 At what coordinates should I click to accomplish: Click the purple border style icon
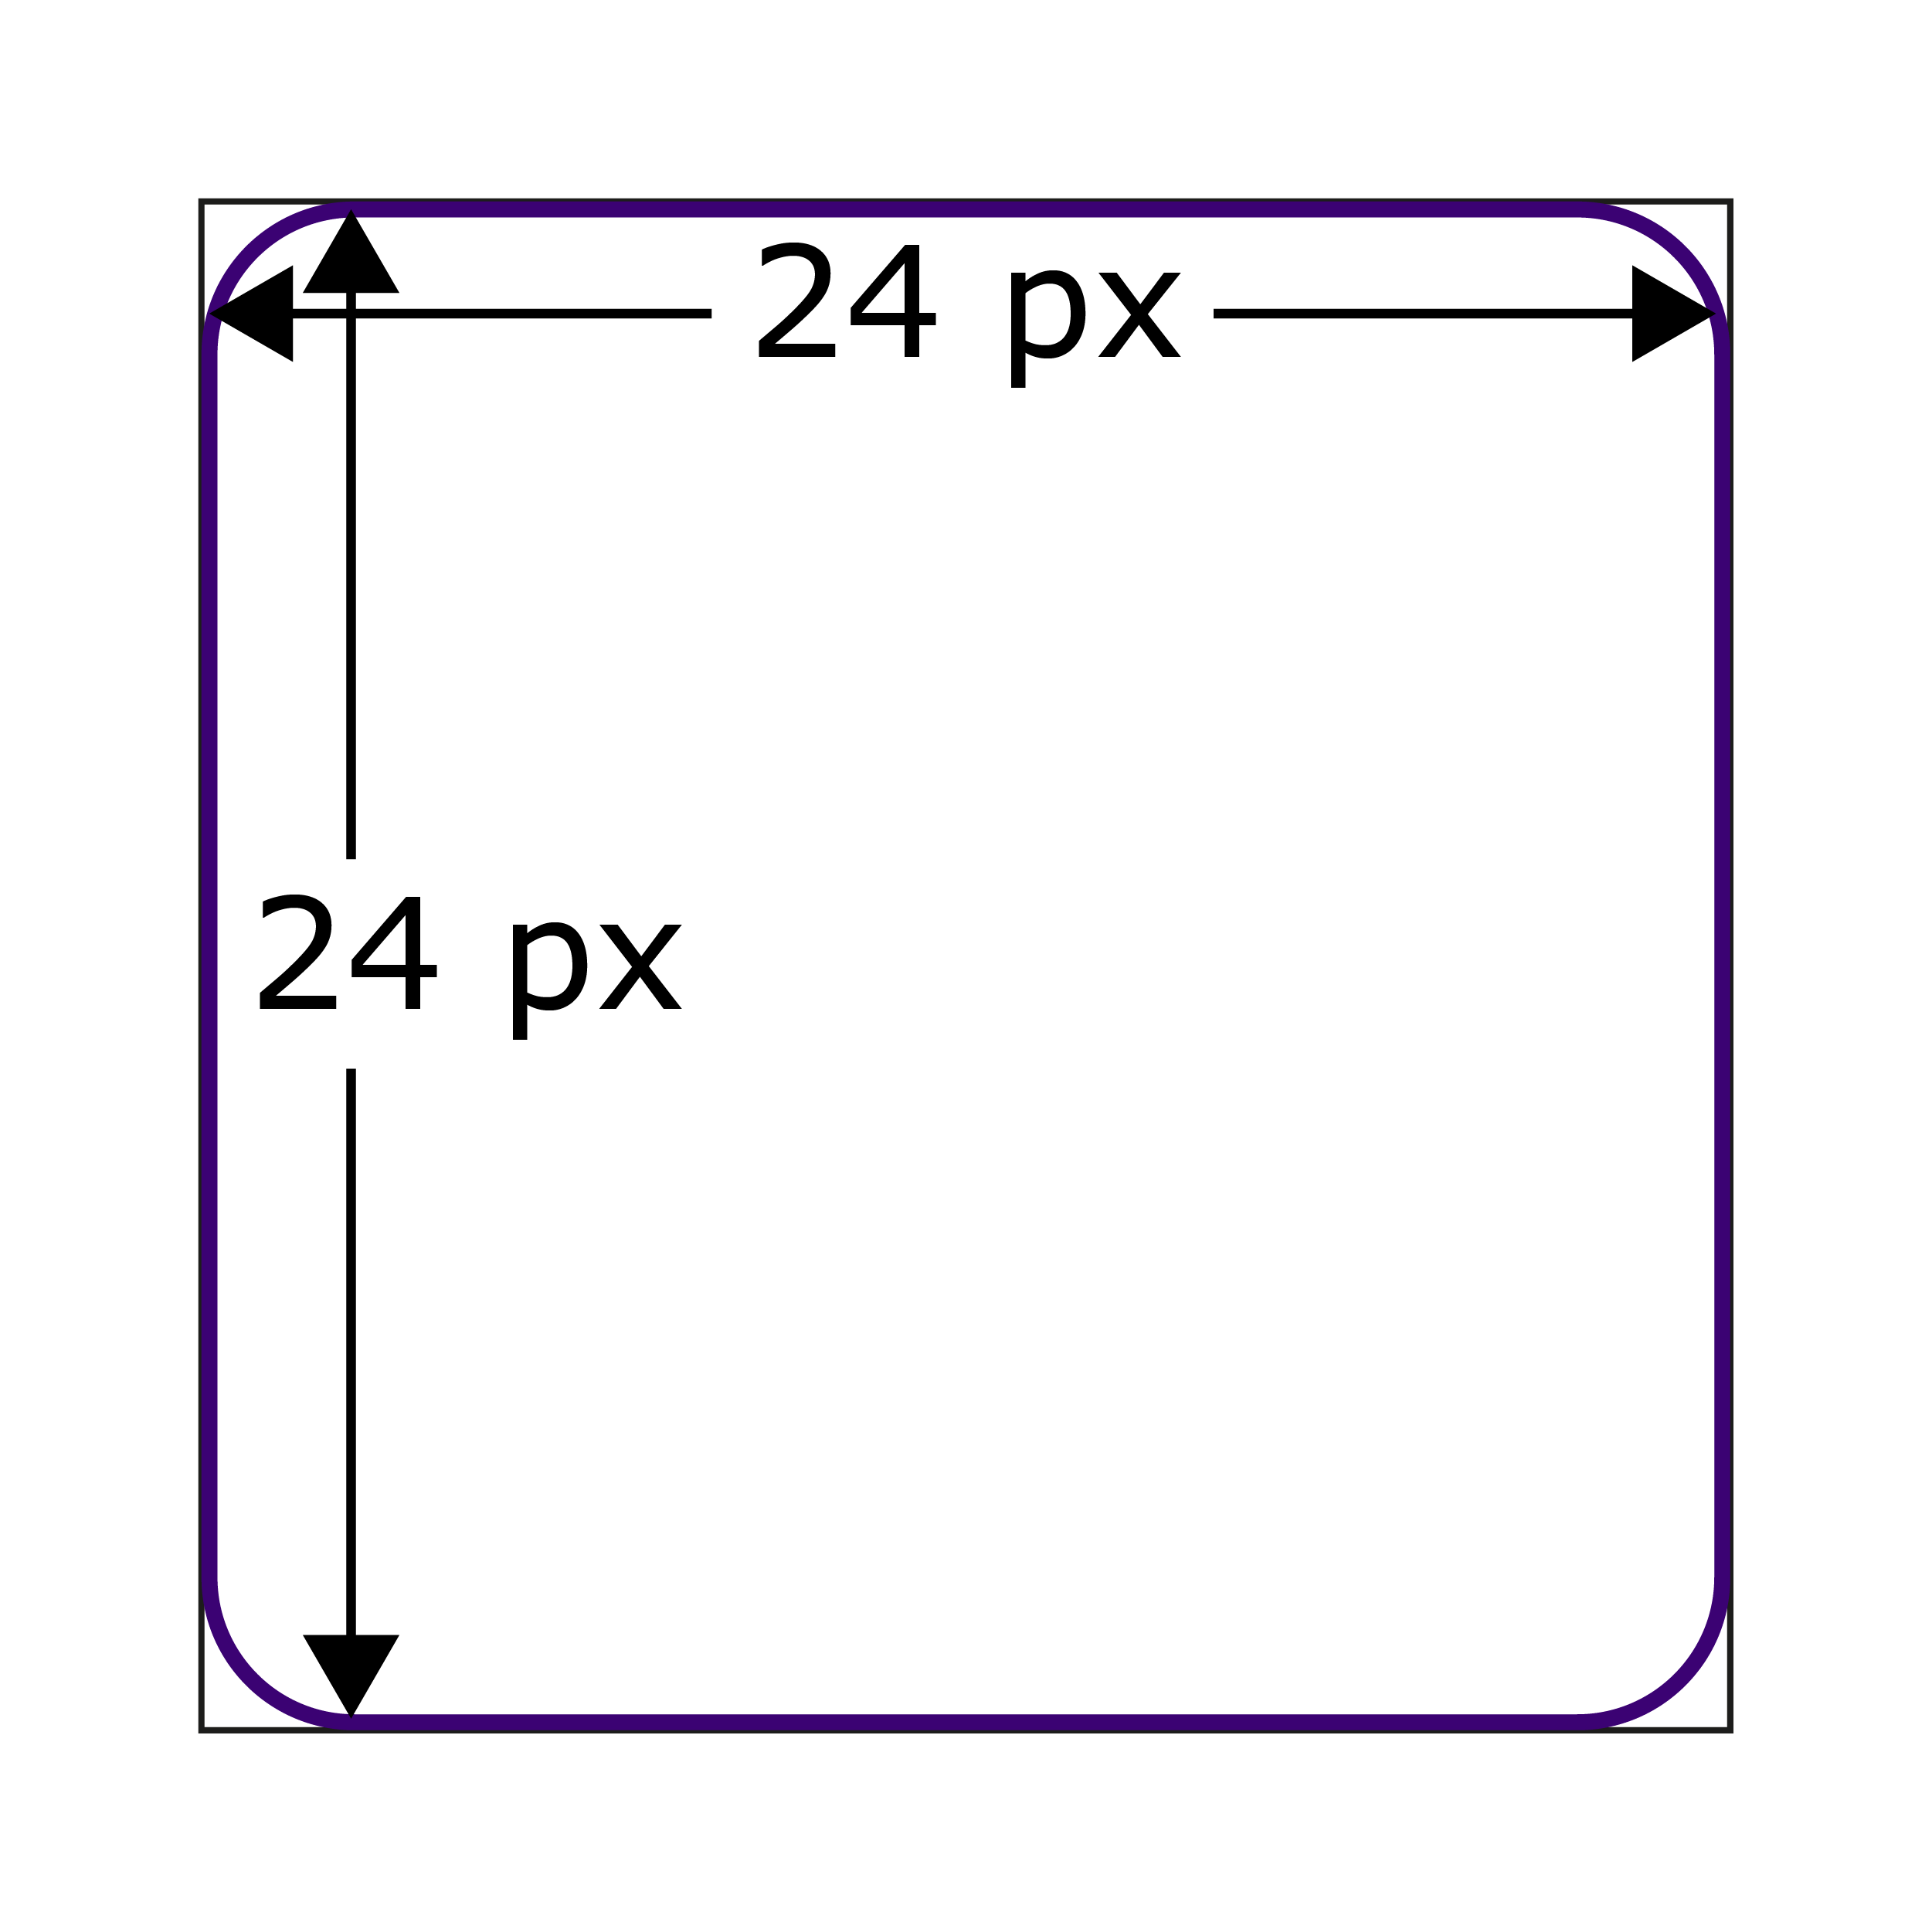click(966, 966)
